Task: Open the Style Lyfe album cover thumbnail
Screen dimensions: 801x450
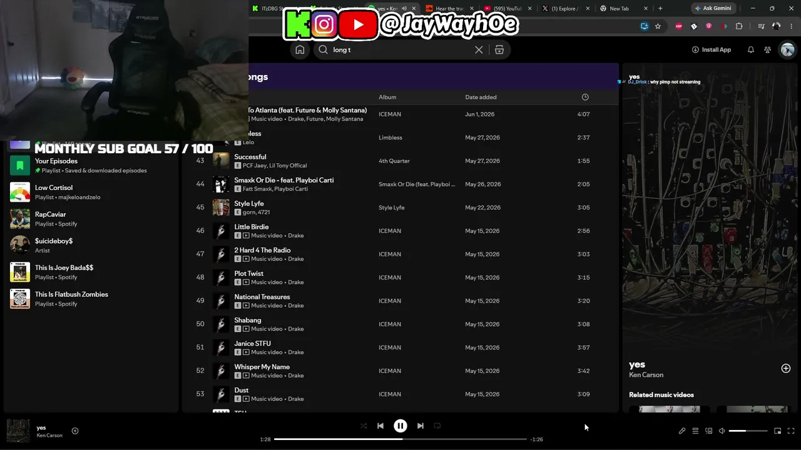Action: (221, 207)
